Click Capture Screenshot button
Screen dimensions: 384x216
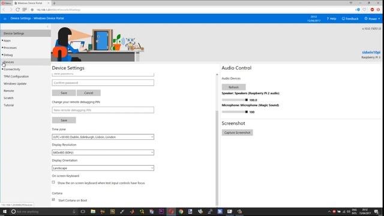click(x=238, y=133)
